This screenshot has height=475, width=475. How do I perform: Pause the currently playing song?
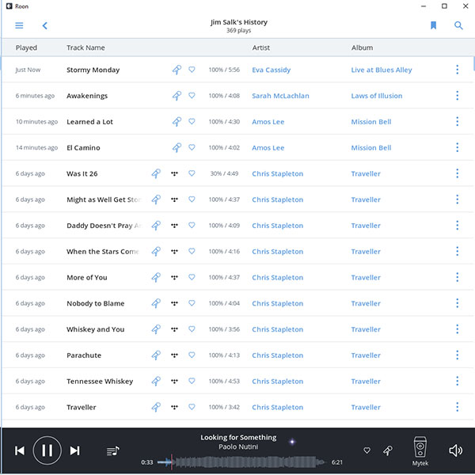[x=47, y=450]
